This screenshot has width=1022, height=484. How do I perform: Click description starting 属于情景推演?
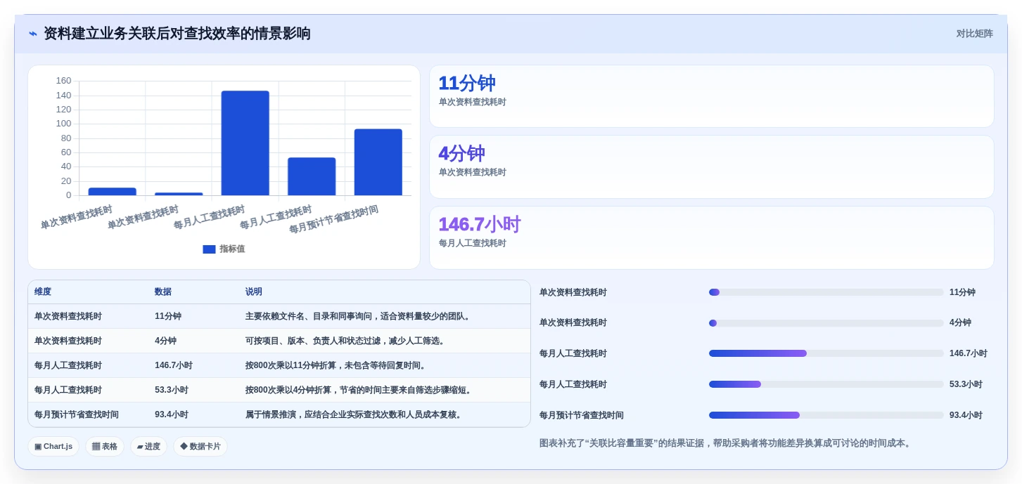pos(355,415)
